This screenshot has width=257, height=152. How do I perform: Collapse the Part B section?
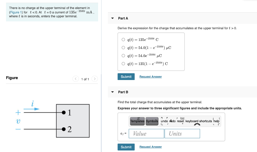pyautogui.click(x=112, y=92)
